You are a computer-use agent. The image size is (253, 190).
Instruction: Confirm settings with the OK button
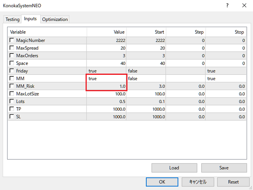[x=162, y=182]
